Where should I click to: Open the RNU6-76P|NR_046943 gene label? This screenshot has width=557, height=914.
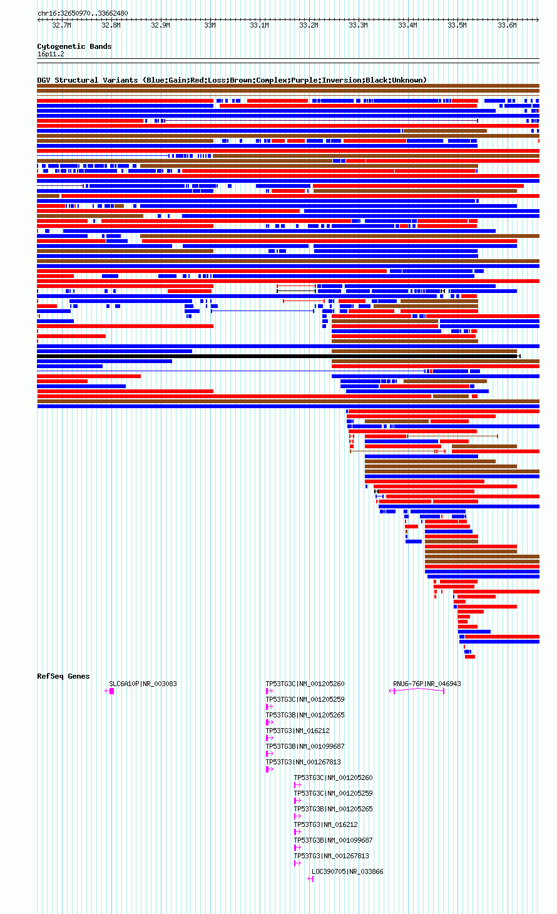(x=427, y=684)
